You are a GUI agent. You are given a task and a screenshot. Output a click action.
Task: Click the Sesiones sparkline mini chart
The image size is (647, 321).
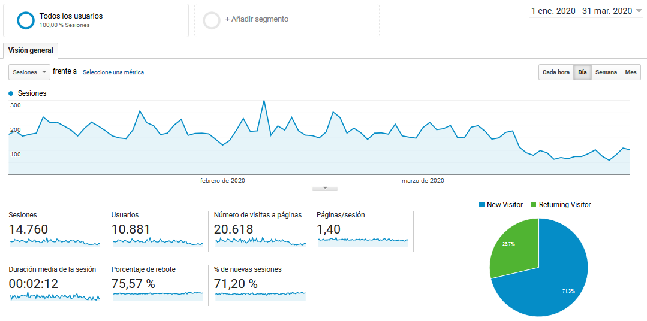click(x=55, y=241)
